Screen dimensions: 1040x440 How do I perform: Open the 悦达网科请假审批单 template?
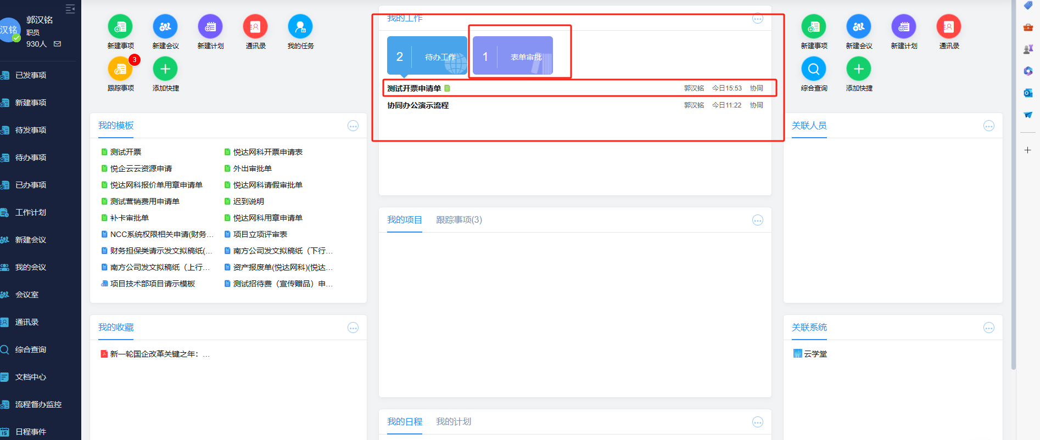(x=267, y=185)
